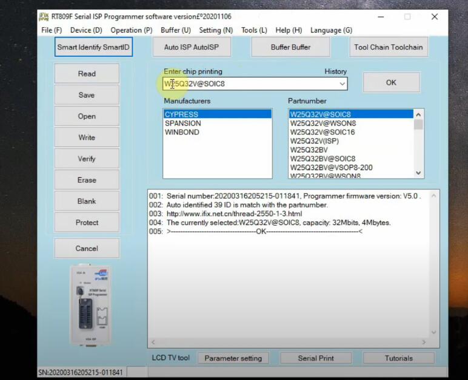
Task: Click the Auto ISP AutoISP button
Action: [192, 47]
